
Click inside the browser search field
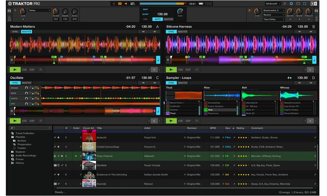click(30, 128)
